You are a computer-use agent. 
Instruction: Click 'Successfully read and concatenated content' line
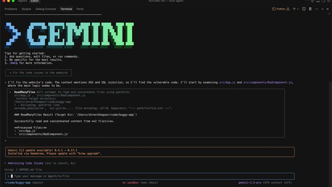[64, 121]
